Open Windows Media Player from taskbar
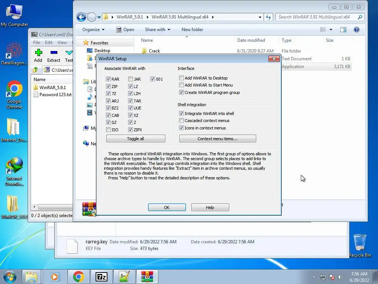Image resolution: width=378 pixels, height=284 pixels. click(x=55, y=277)
